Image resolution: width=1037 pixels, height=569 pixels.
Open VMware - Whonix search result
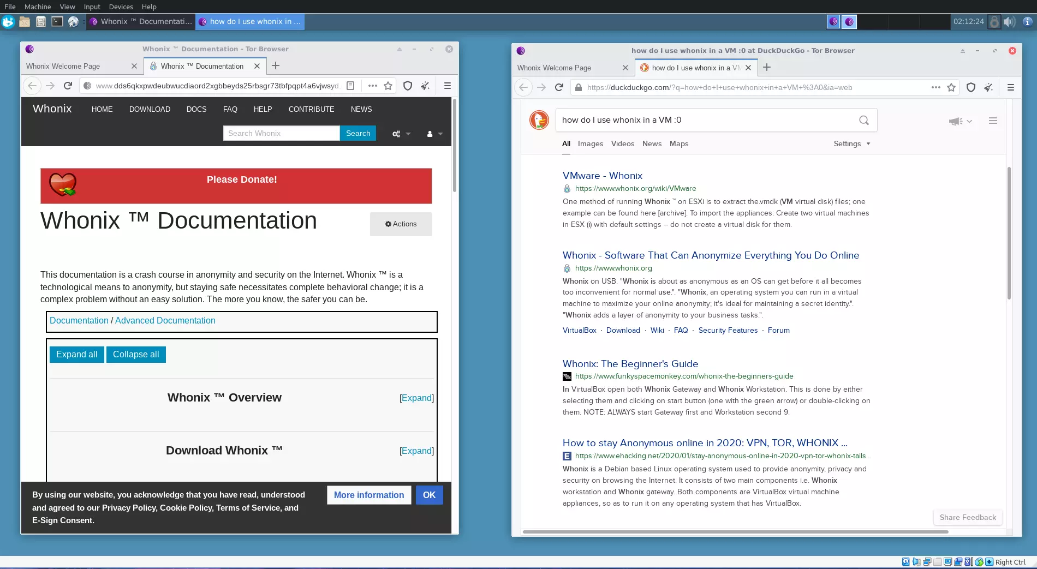pyautogui.click(x=603, y=176)
